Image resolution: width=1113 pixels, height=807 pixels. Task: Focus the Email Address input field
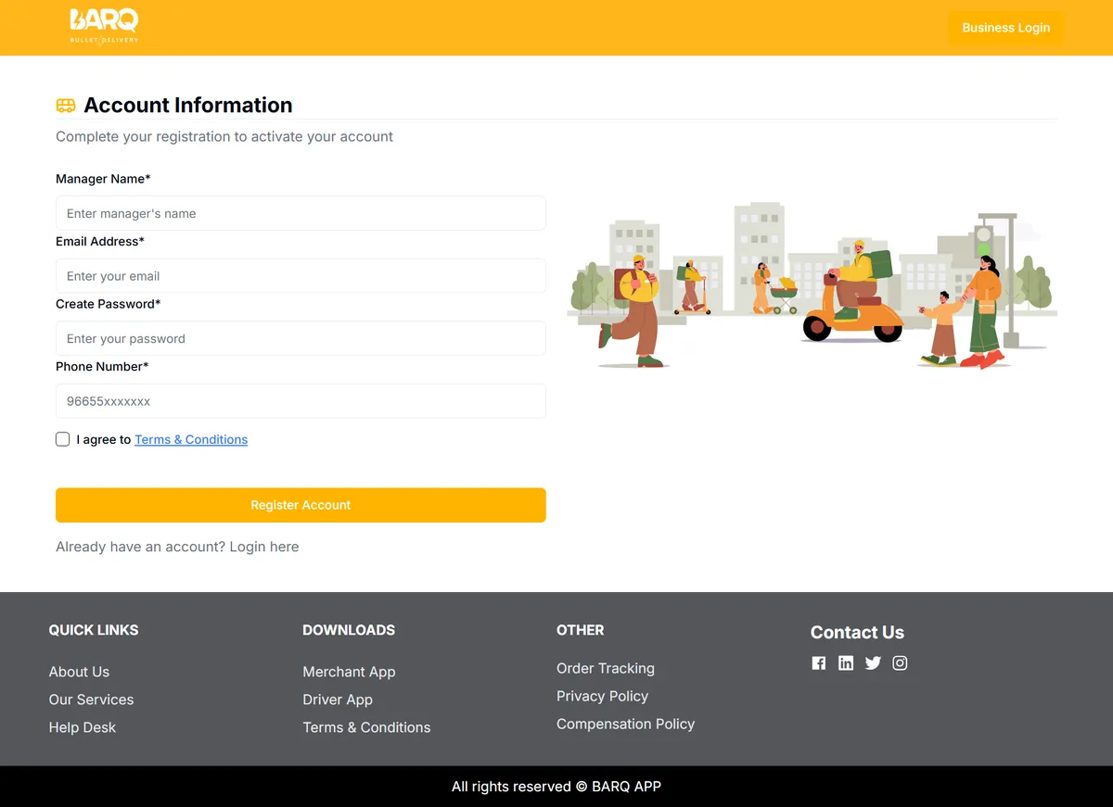tap(301, 276)
